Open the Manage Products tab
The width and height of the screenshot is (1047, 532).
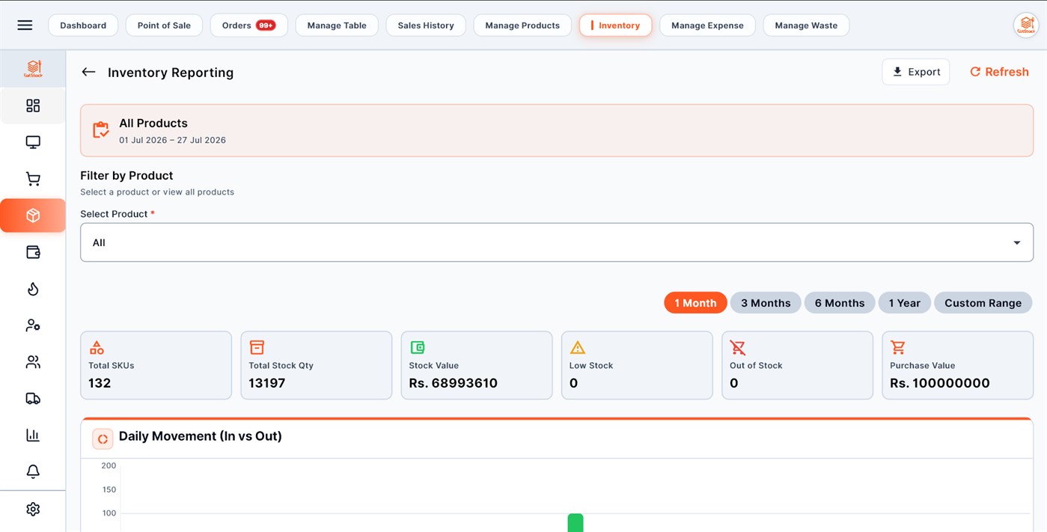pyautogui.click(x=522, y=25)
